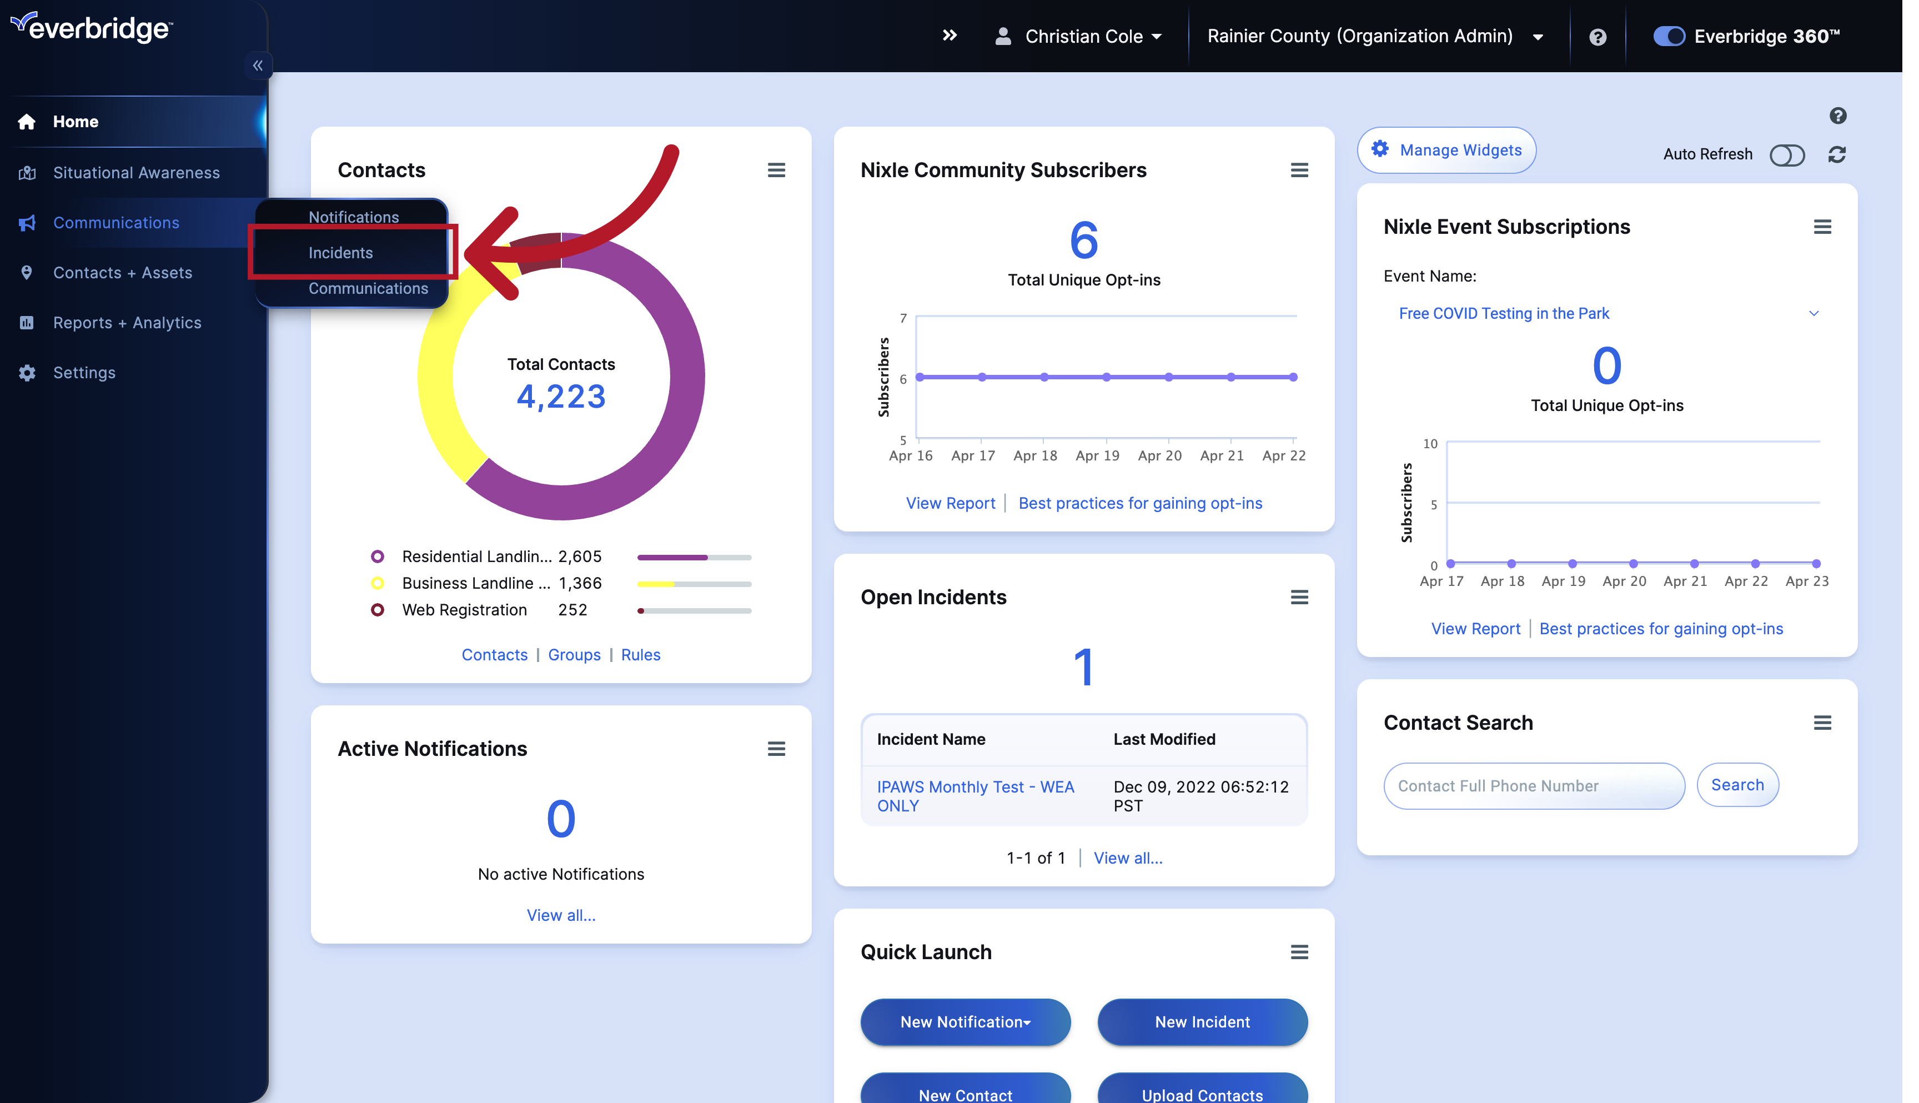The image size is (1919, 1103).
Task: Click the Home icon in the sidebar
Action: [27, 121]
